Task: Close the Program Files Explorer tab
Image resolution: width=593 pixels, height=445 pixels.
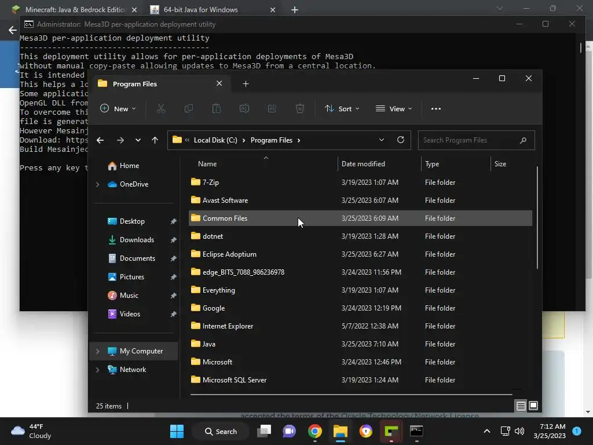Action: point(219,83)
